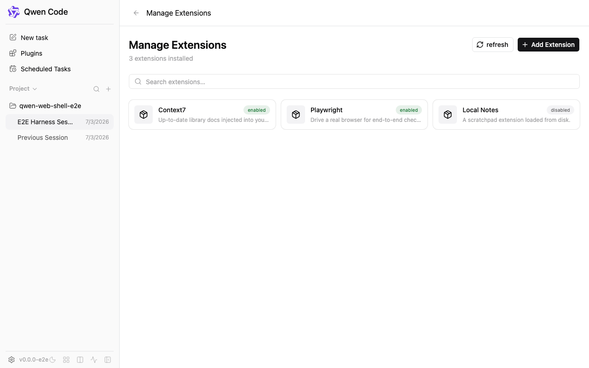Screen dimensions: 589x368
Task: Open the Context7 extension card title
Action: (172, 110)
